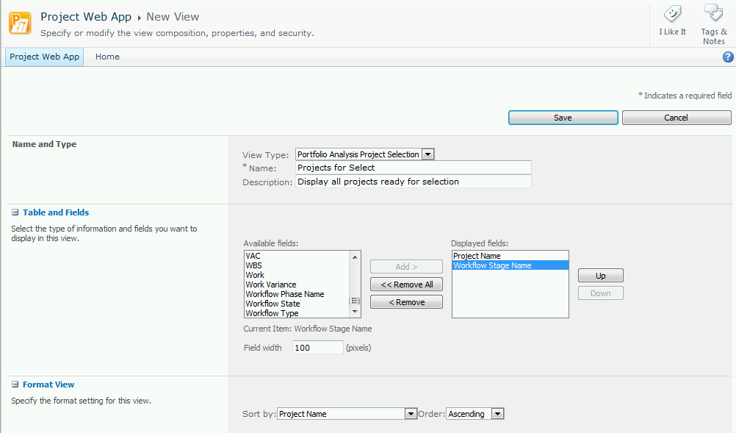Select WBS in Available fields
Viewport: 736px width, 433px height.
click(x=297, y=265)
